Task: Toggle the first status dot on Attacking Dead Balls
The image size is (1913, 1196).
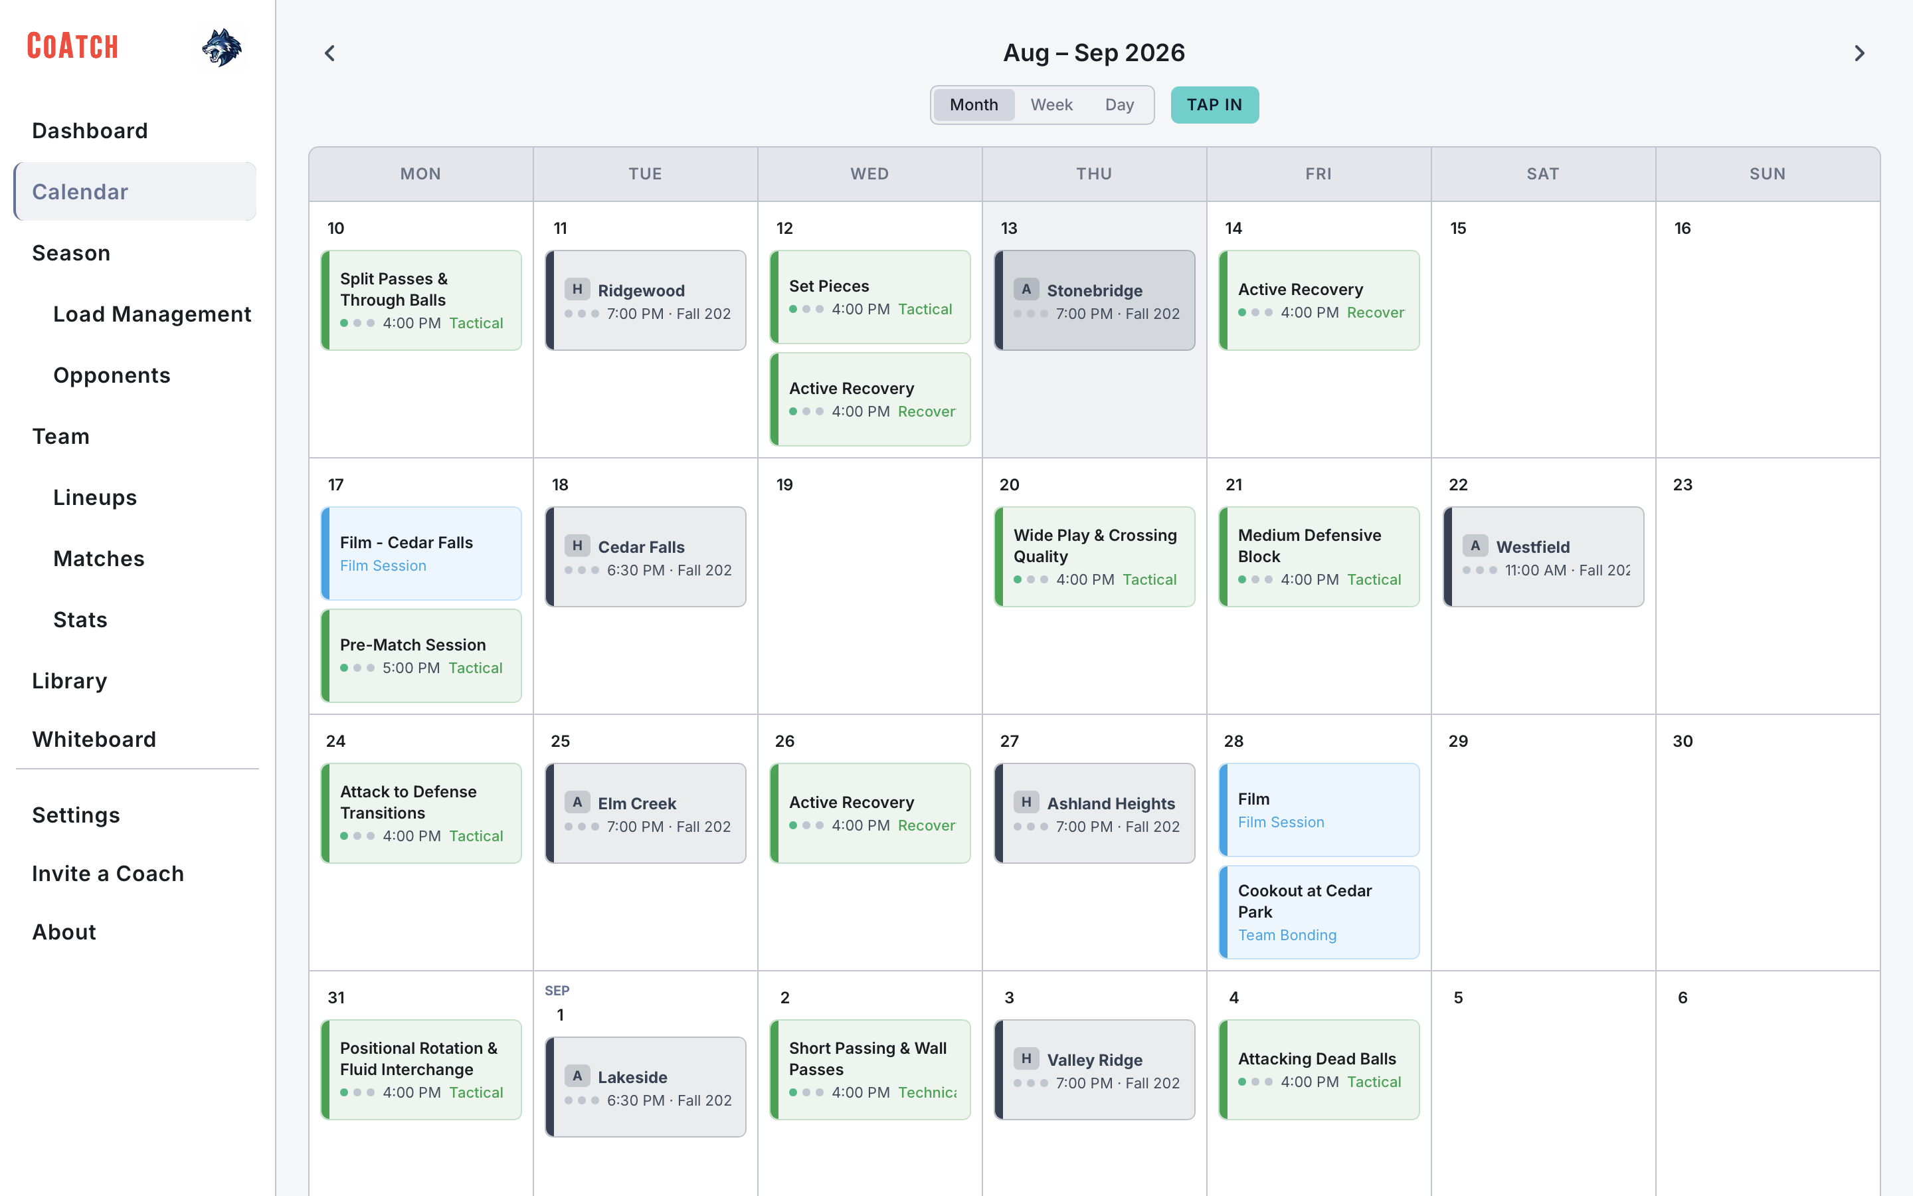Action: tap(1243, 1081)
